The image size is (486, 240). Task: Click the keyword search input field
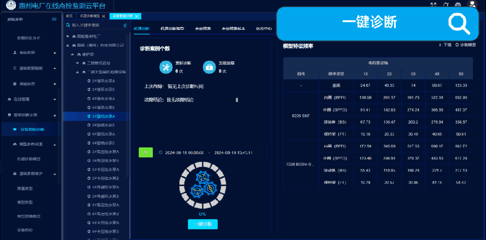pyautogui.click(x=96, y=25)
